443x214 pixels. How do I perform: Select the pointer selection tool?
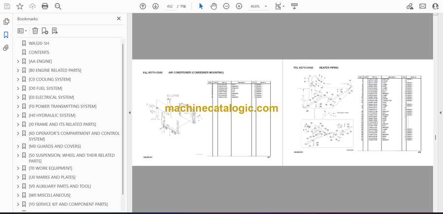[x=201, y=6]
